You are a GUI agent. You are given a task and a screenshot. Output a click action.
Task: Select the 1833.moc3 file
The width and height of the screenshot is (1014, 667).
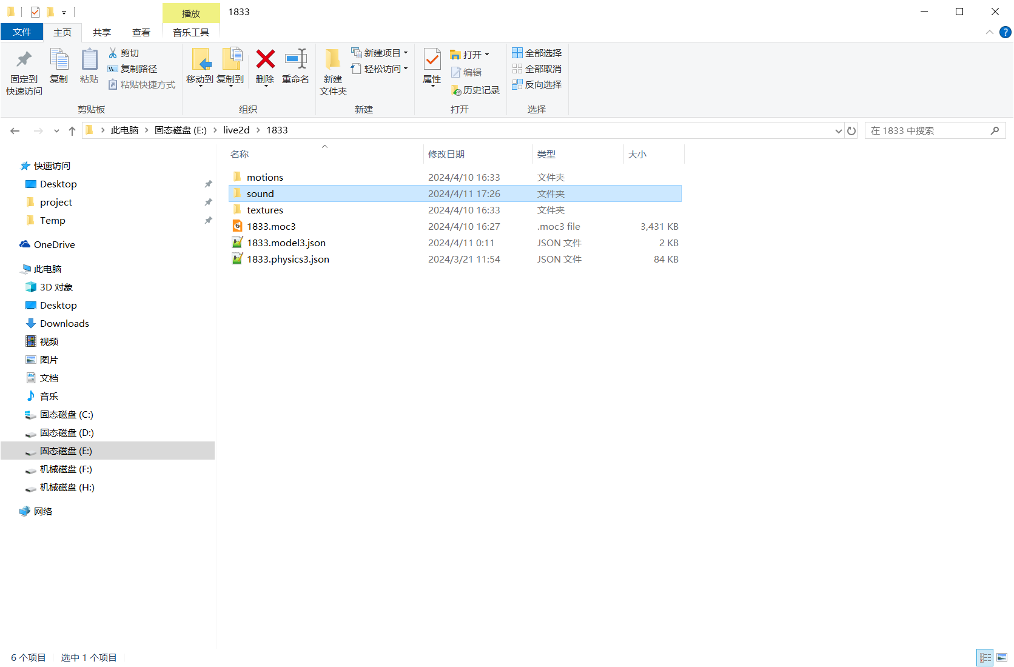455,227
